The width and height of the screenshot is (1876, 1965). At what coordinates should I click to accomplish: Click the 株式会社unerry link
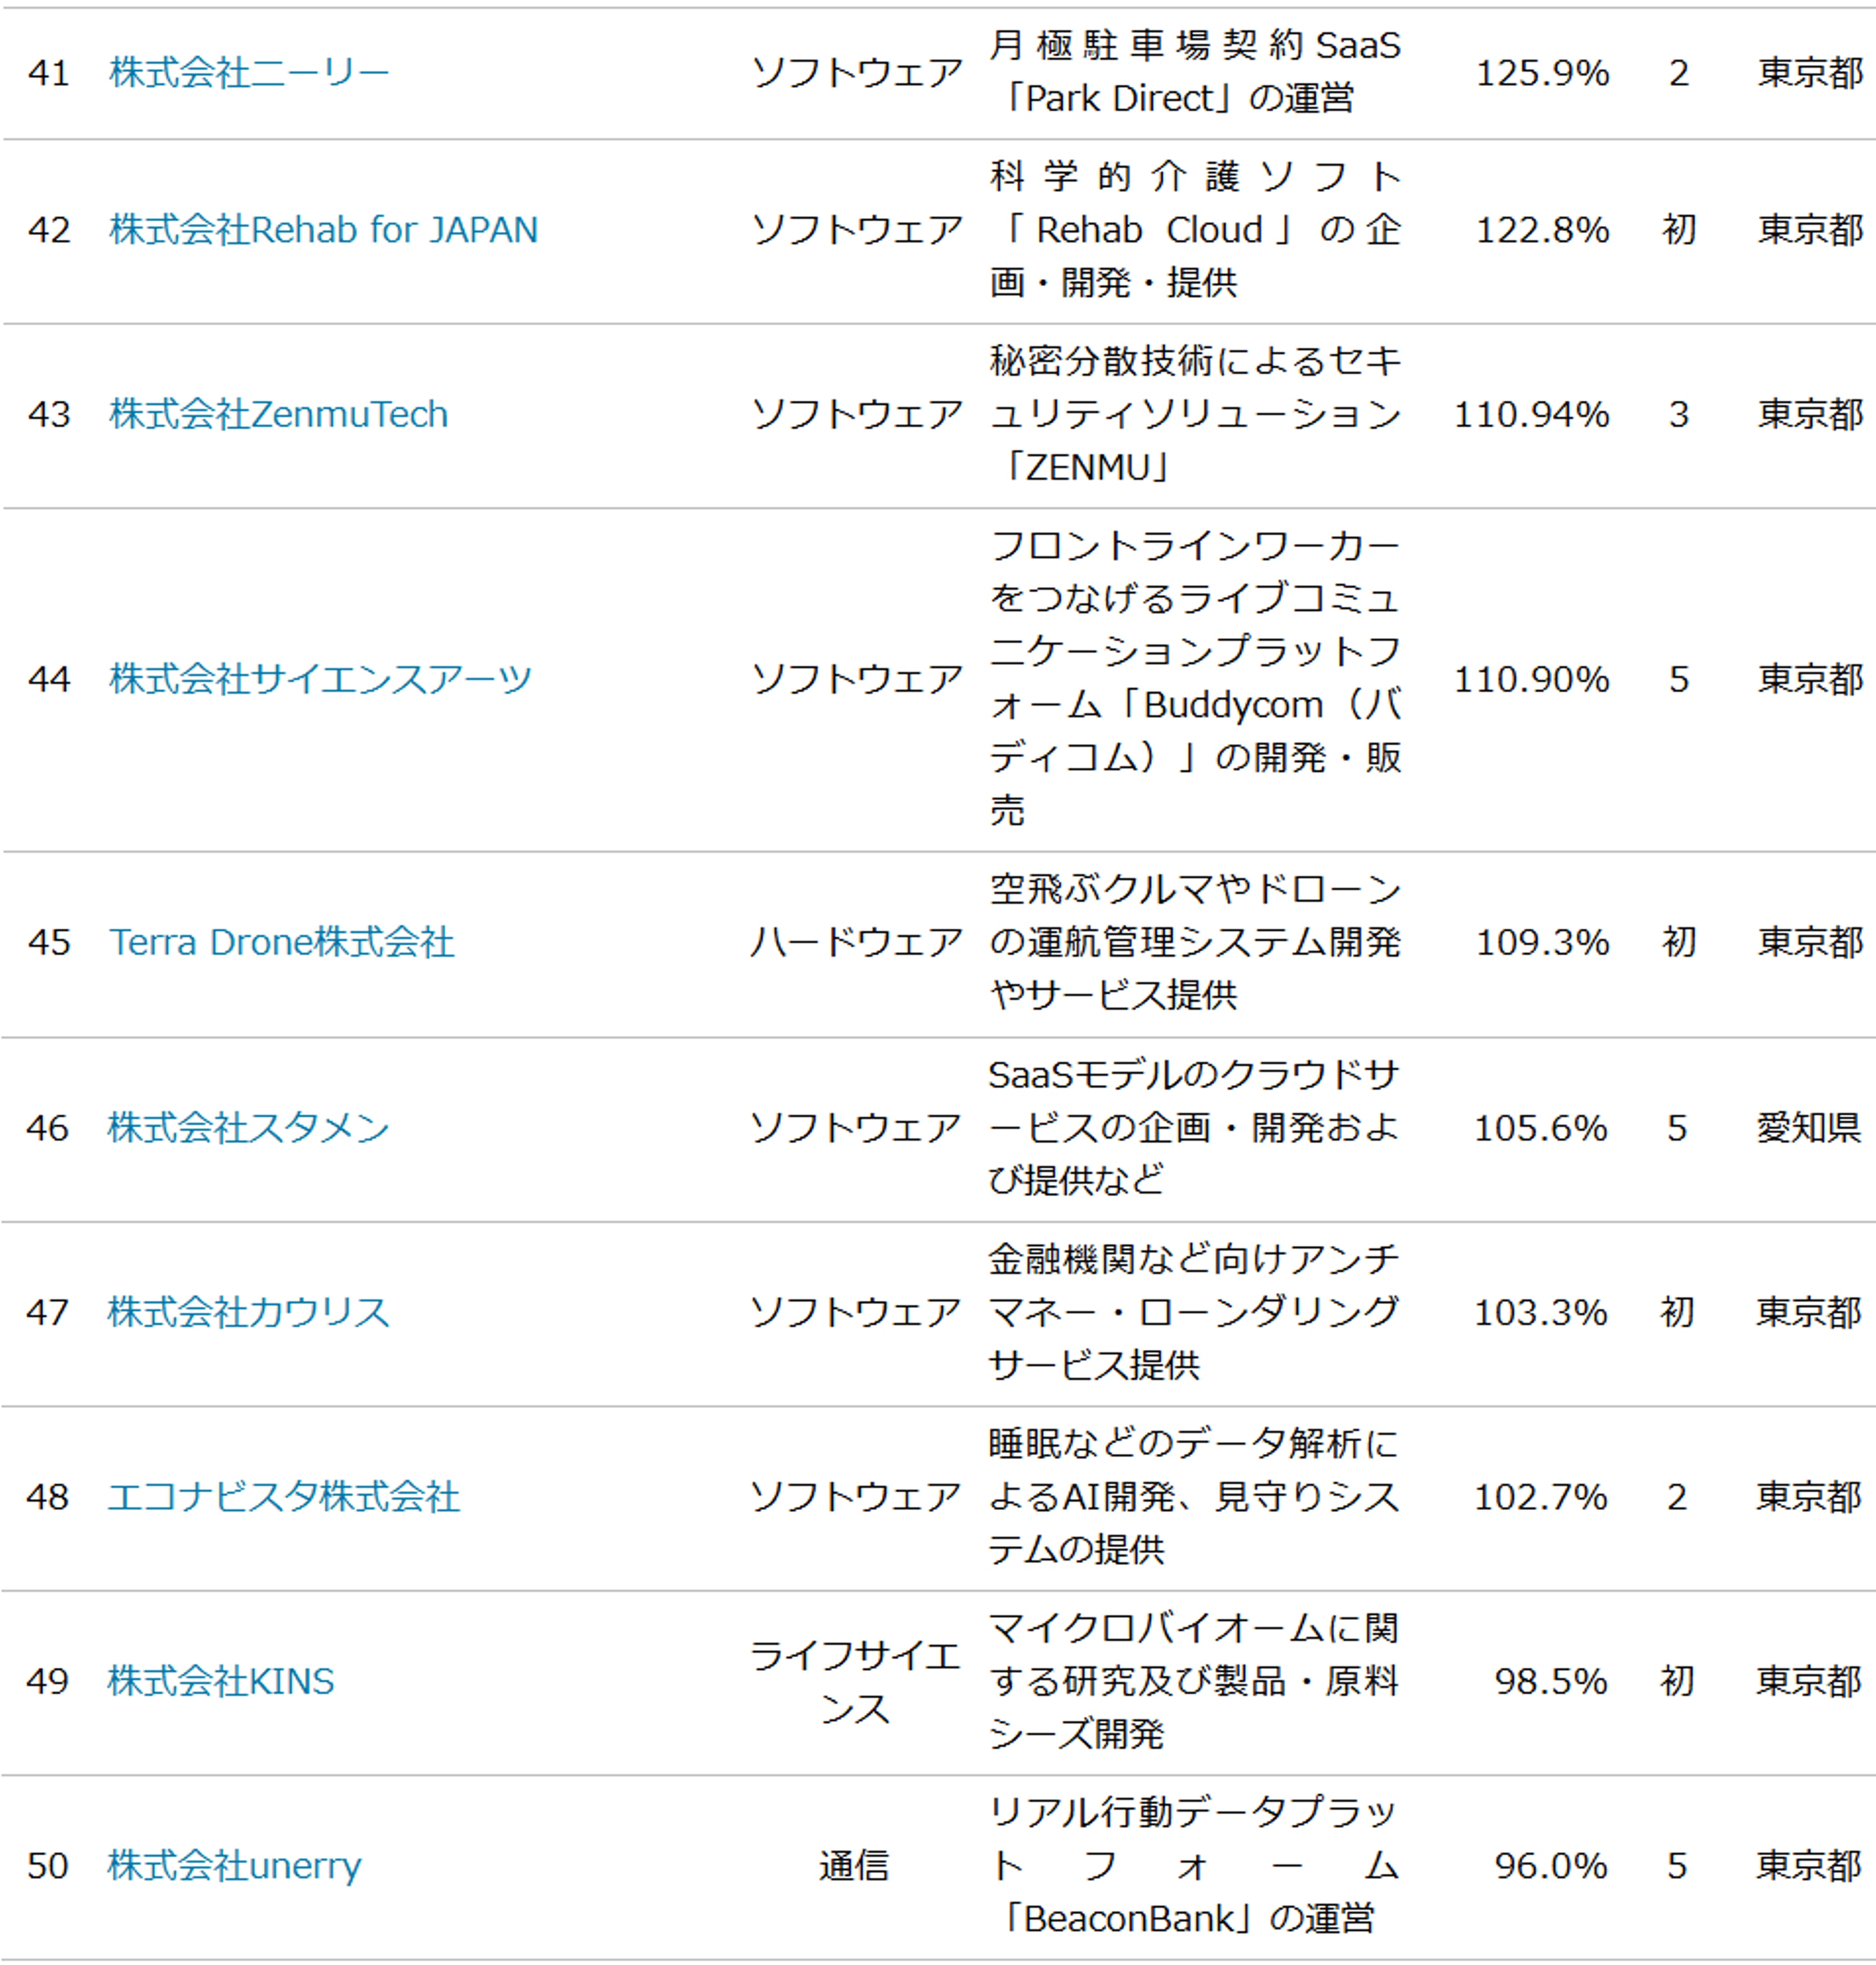(x=234, y=1867)
